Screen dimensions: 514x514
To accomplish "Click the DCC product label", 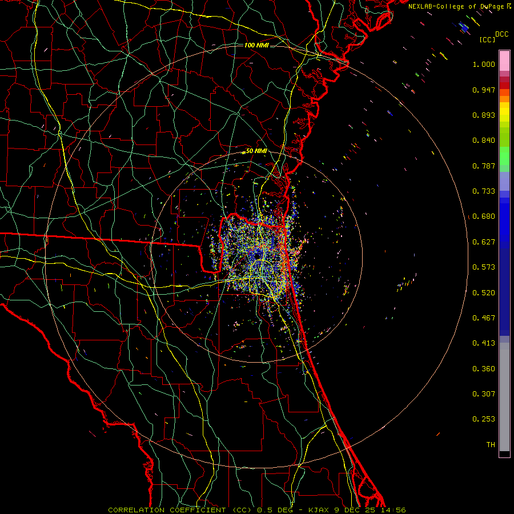I will (x=502, y=34).
